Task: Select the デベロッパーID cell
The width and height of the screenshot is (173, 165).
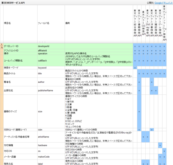Action: point(20,46)
